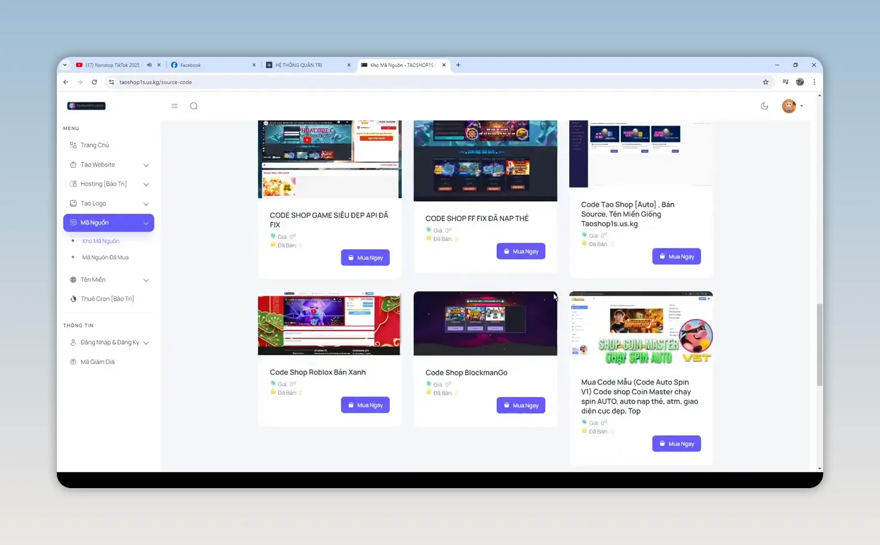The width and height of the screenshot is (880, 545).
Task: Open Shop Coin Master thumbnail image
Action: pyautogui.click(x=641, y=328)
